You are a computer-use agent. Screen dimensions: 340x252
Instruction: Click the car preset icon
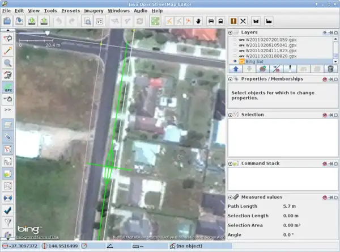point(211,21)
